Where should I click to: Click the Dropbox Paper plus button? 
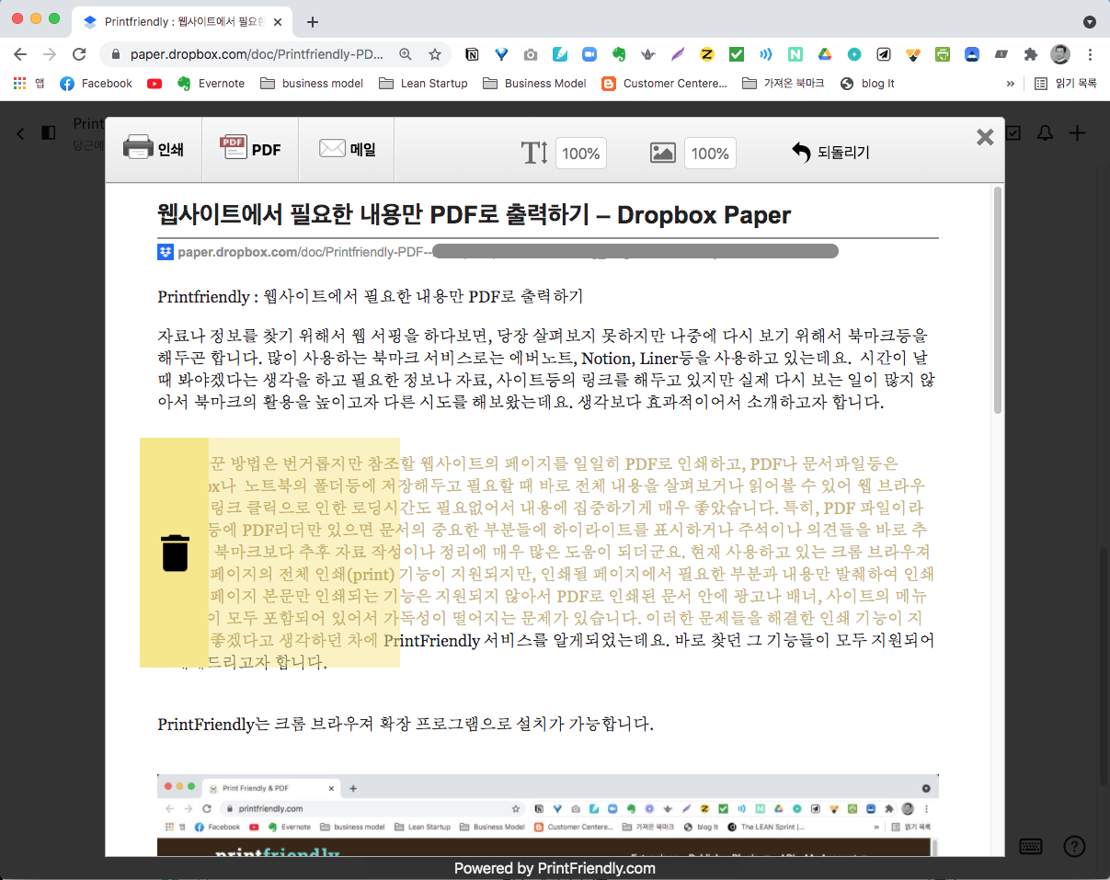click(x=1077, y=133)
